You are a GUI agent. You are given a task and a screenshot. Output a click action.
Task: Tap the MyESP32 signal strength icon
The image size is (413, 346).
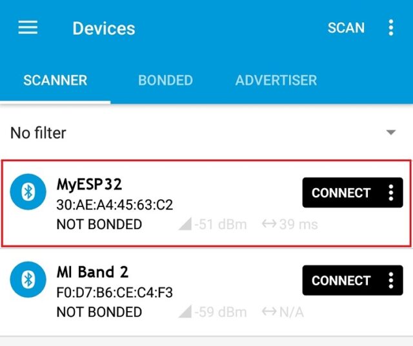185,224
